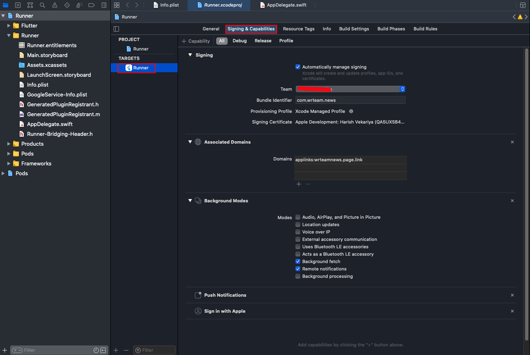Add a new associated domain with plus
The image size is (530, 355).
[299, 184]
